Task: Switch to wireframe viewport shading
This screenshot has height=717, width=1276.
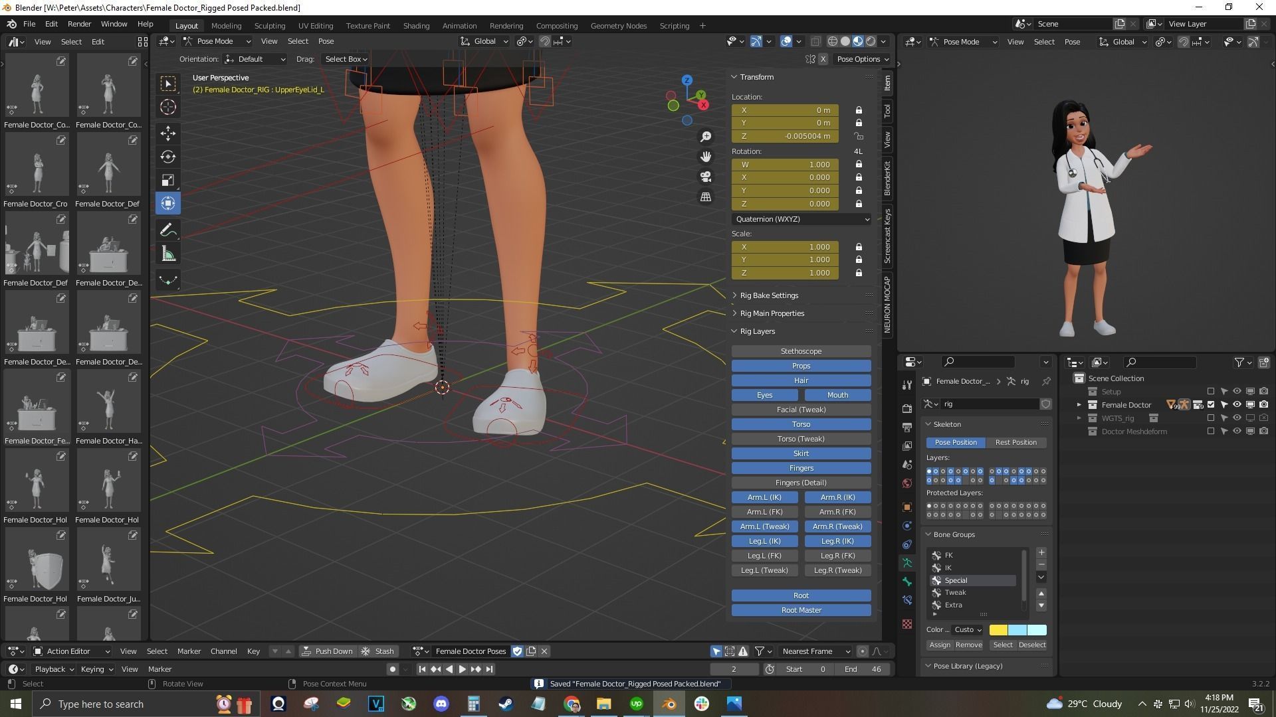Action: click(x=832, y=41)
